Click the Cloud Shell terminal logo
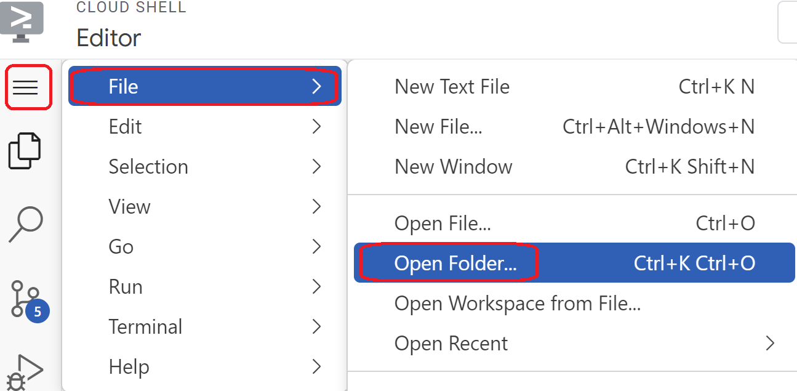The image size is (797, 391). pyautogui.click(x=22, y=21)
